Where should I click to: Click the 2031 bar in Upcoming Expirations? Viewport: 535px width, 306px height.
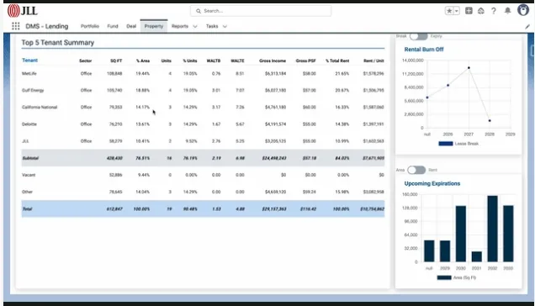(477, 256)
